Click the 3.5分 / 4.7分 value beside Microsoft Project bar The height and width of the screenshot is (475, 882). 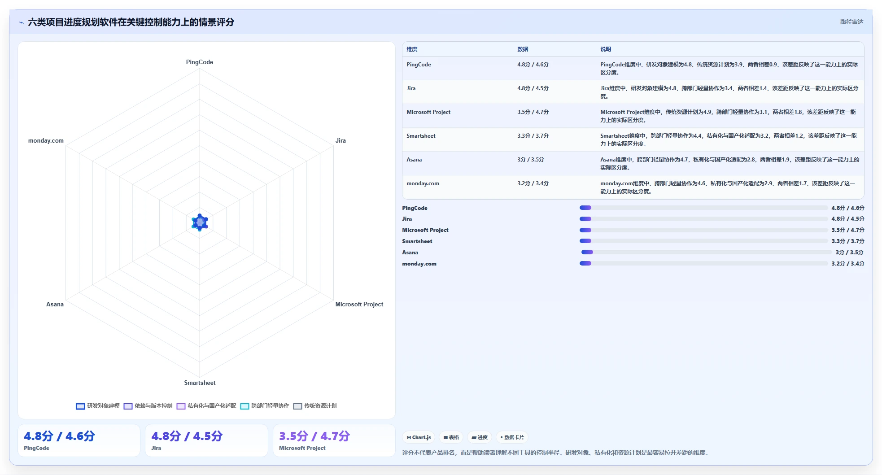(847, 230)
